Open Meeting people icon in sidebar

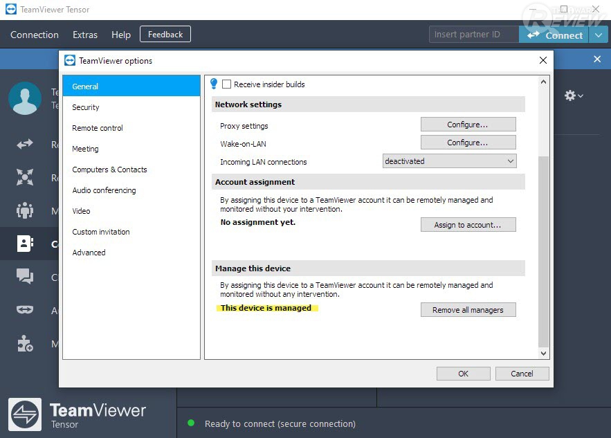(x=25, y=210)
